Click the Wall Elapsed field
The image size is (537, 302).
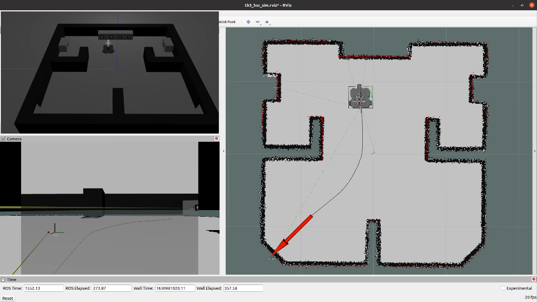pyautogui.click(x=243, y=288)
